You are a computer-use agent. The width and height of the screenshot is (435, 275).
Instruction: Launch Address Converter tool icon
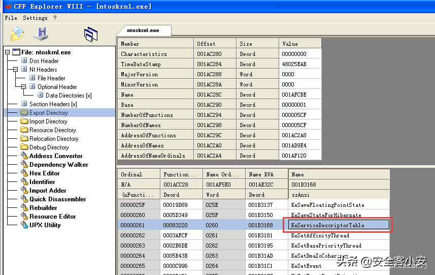click(24, 156)
